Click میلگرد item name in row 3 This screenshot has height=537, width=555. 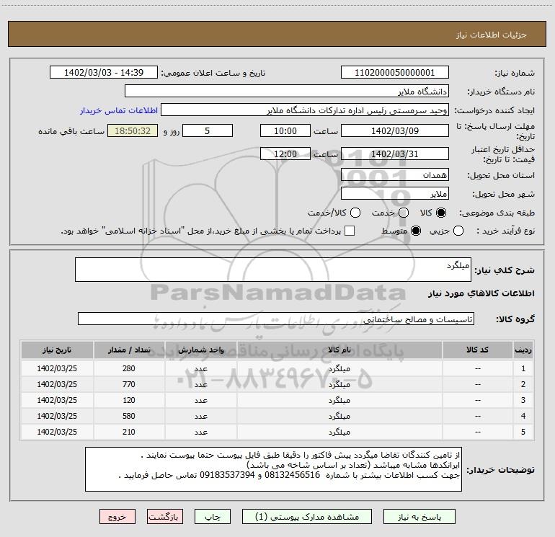coord(339,401)
